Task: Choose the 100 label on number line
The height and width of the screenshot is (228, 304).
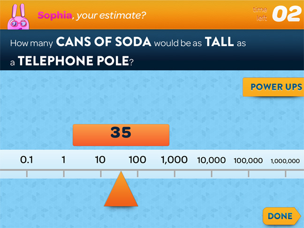Action: point(137,160)
